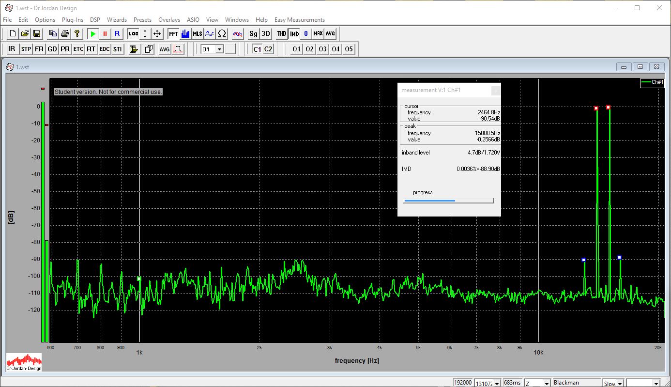Viewport: 671px width, 387px height.
Task: Start measurement with the green play icon
Action: click(93, 33)
